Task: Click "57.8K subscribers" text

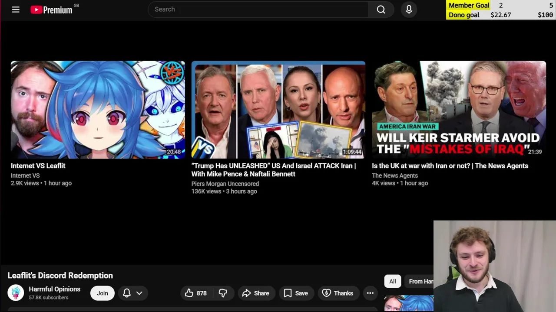Action: tap(49, 298)
